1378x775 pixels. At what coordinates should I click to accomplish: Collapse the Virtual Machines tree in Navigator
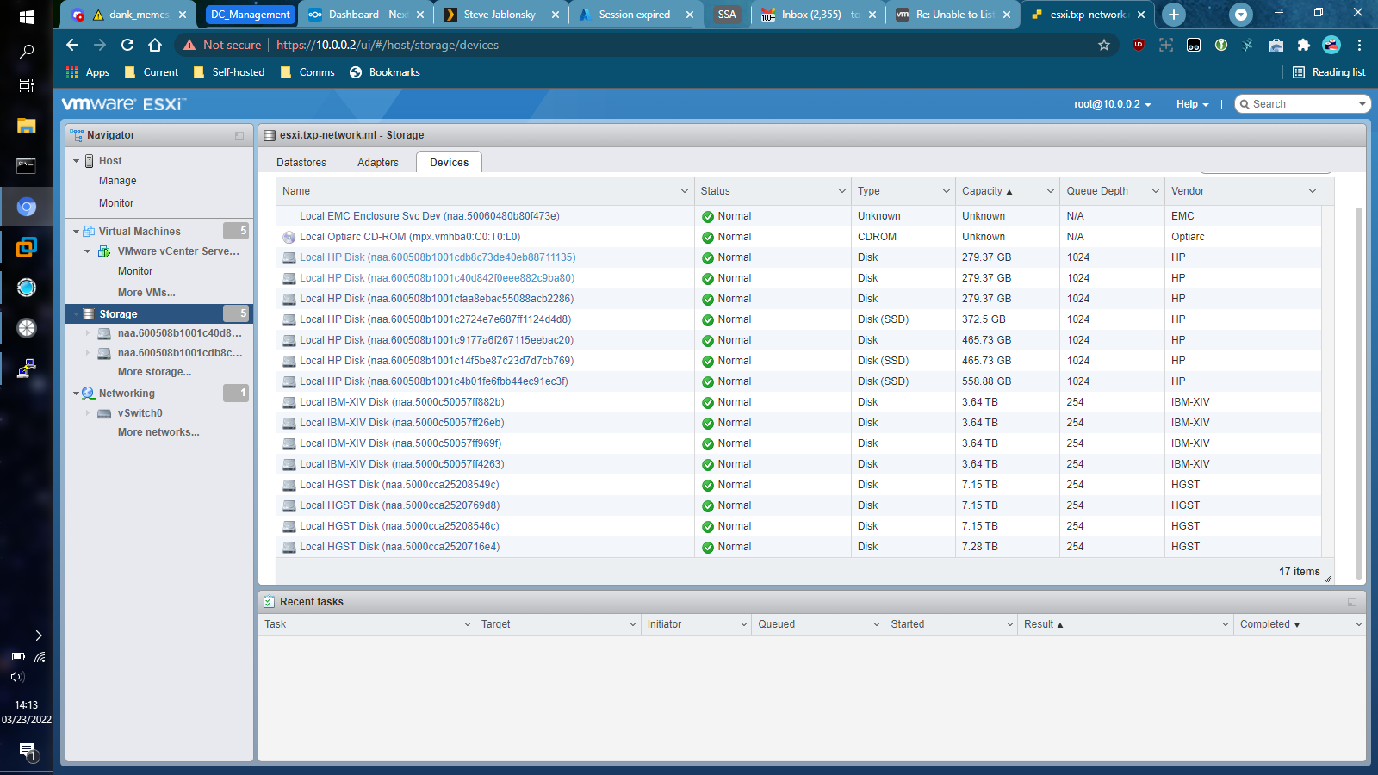pos(76,231)
